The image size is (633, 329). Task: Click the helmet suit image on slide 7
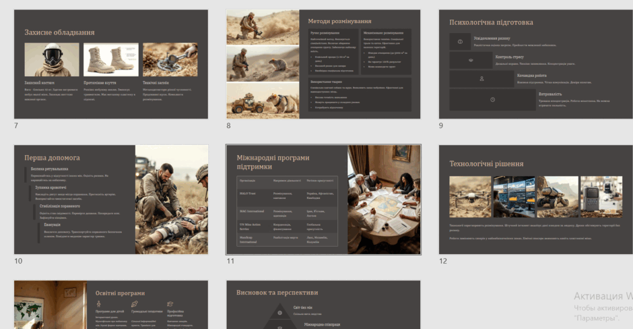[52, 60]
